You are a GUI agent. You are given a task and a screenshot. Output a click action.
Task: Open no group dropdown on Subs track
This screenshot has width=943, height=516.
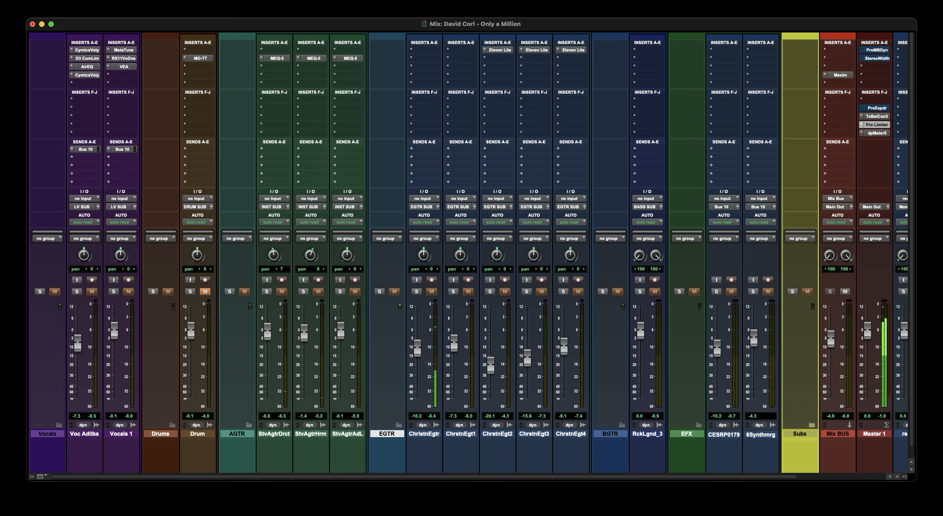[800, 239]
